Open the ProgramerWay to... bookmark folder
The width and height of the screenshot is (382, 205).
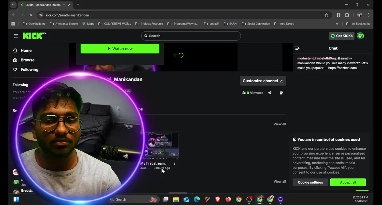coord(183,24)
